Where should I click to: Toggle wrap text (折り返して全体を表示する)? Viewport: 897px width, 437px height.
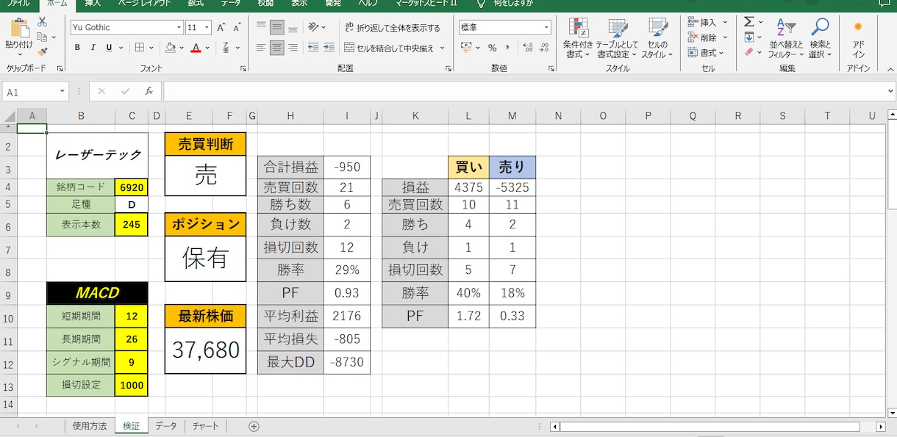click(393, 28)
